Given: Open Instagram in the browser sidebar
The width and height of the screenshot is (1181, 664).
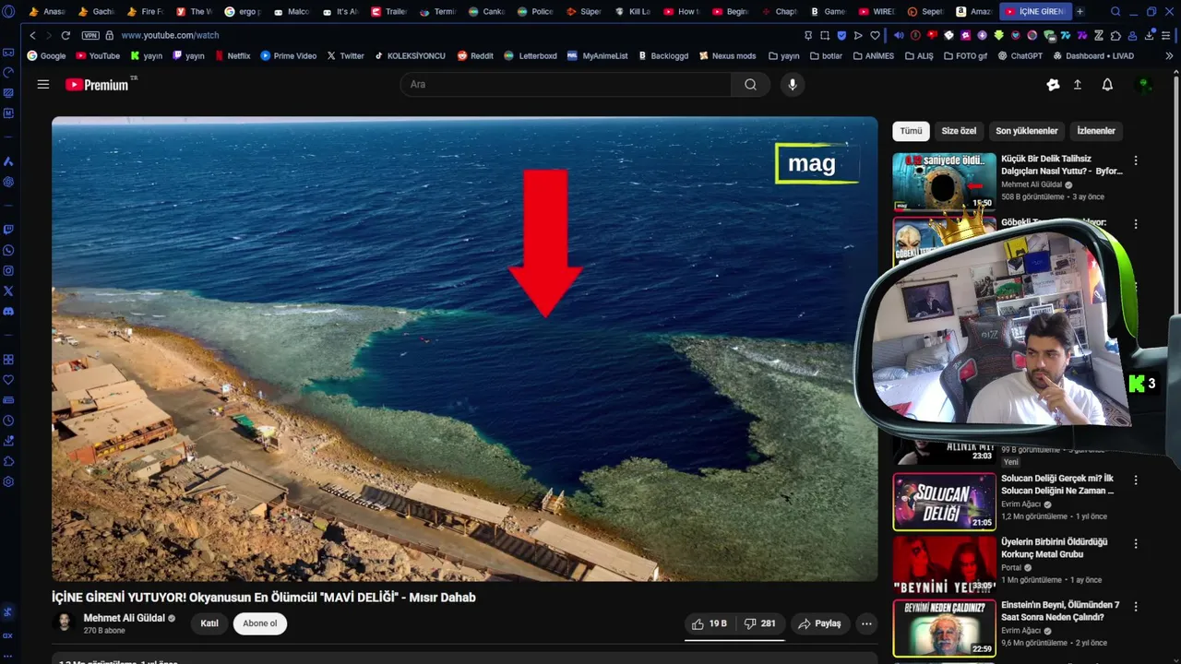Looking at the screenshot, I should tap(8, 270).
